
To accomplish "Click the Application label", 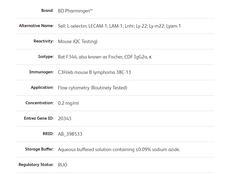I will coord(42,88).
